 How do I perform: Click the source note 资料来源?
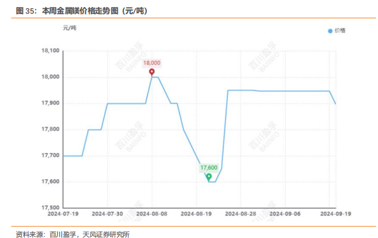pyautogui.click(x=73, y=234)
